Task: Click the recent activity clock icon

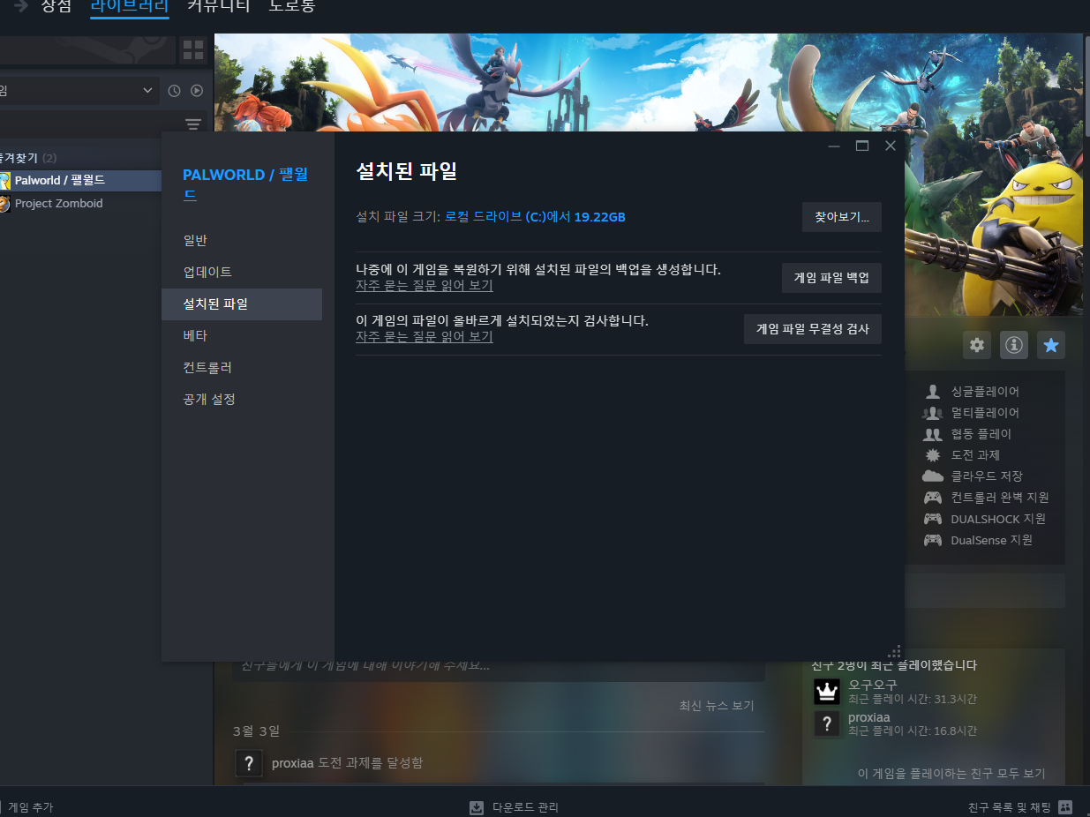Action: pos(174,91)
